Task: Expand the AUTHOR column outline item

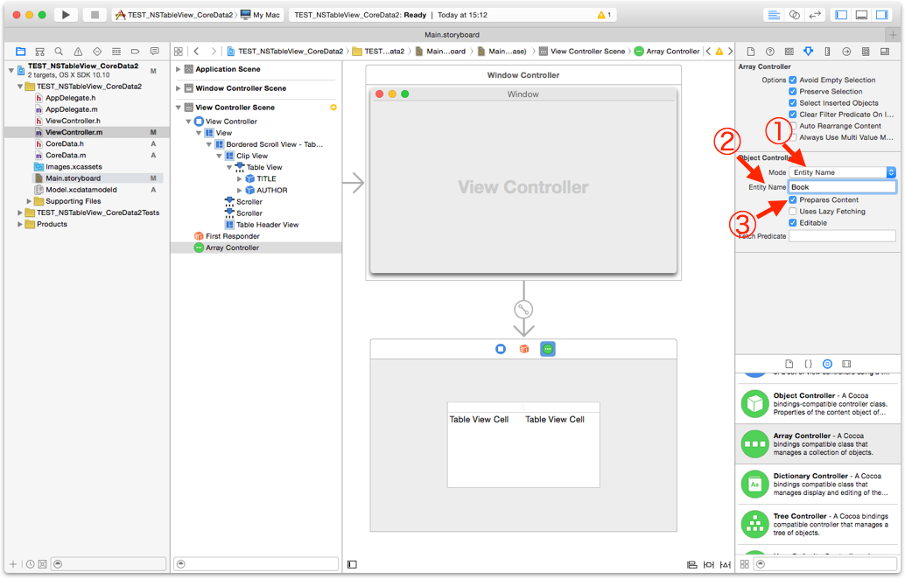Action: [x=240, y=191]
